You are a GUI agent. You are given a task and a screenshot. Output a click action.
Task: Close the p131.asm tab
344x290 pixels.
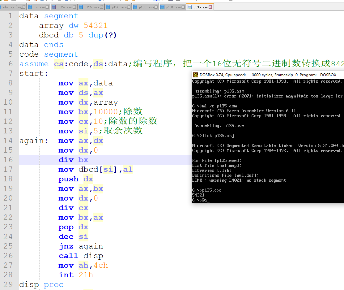point(183,7)
